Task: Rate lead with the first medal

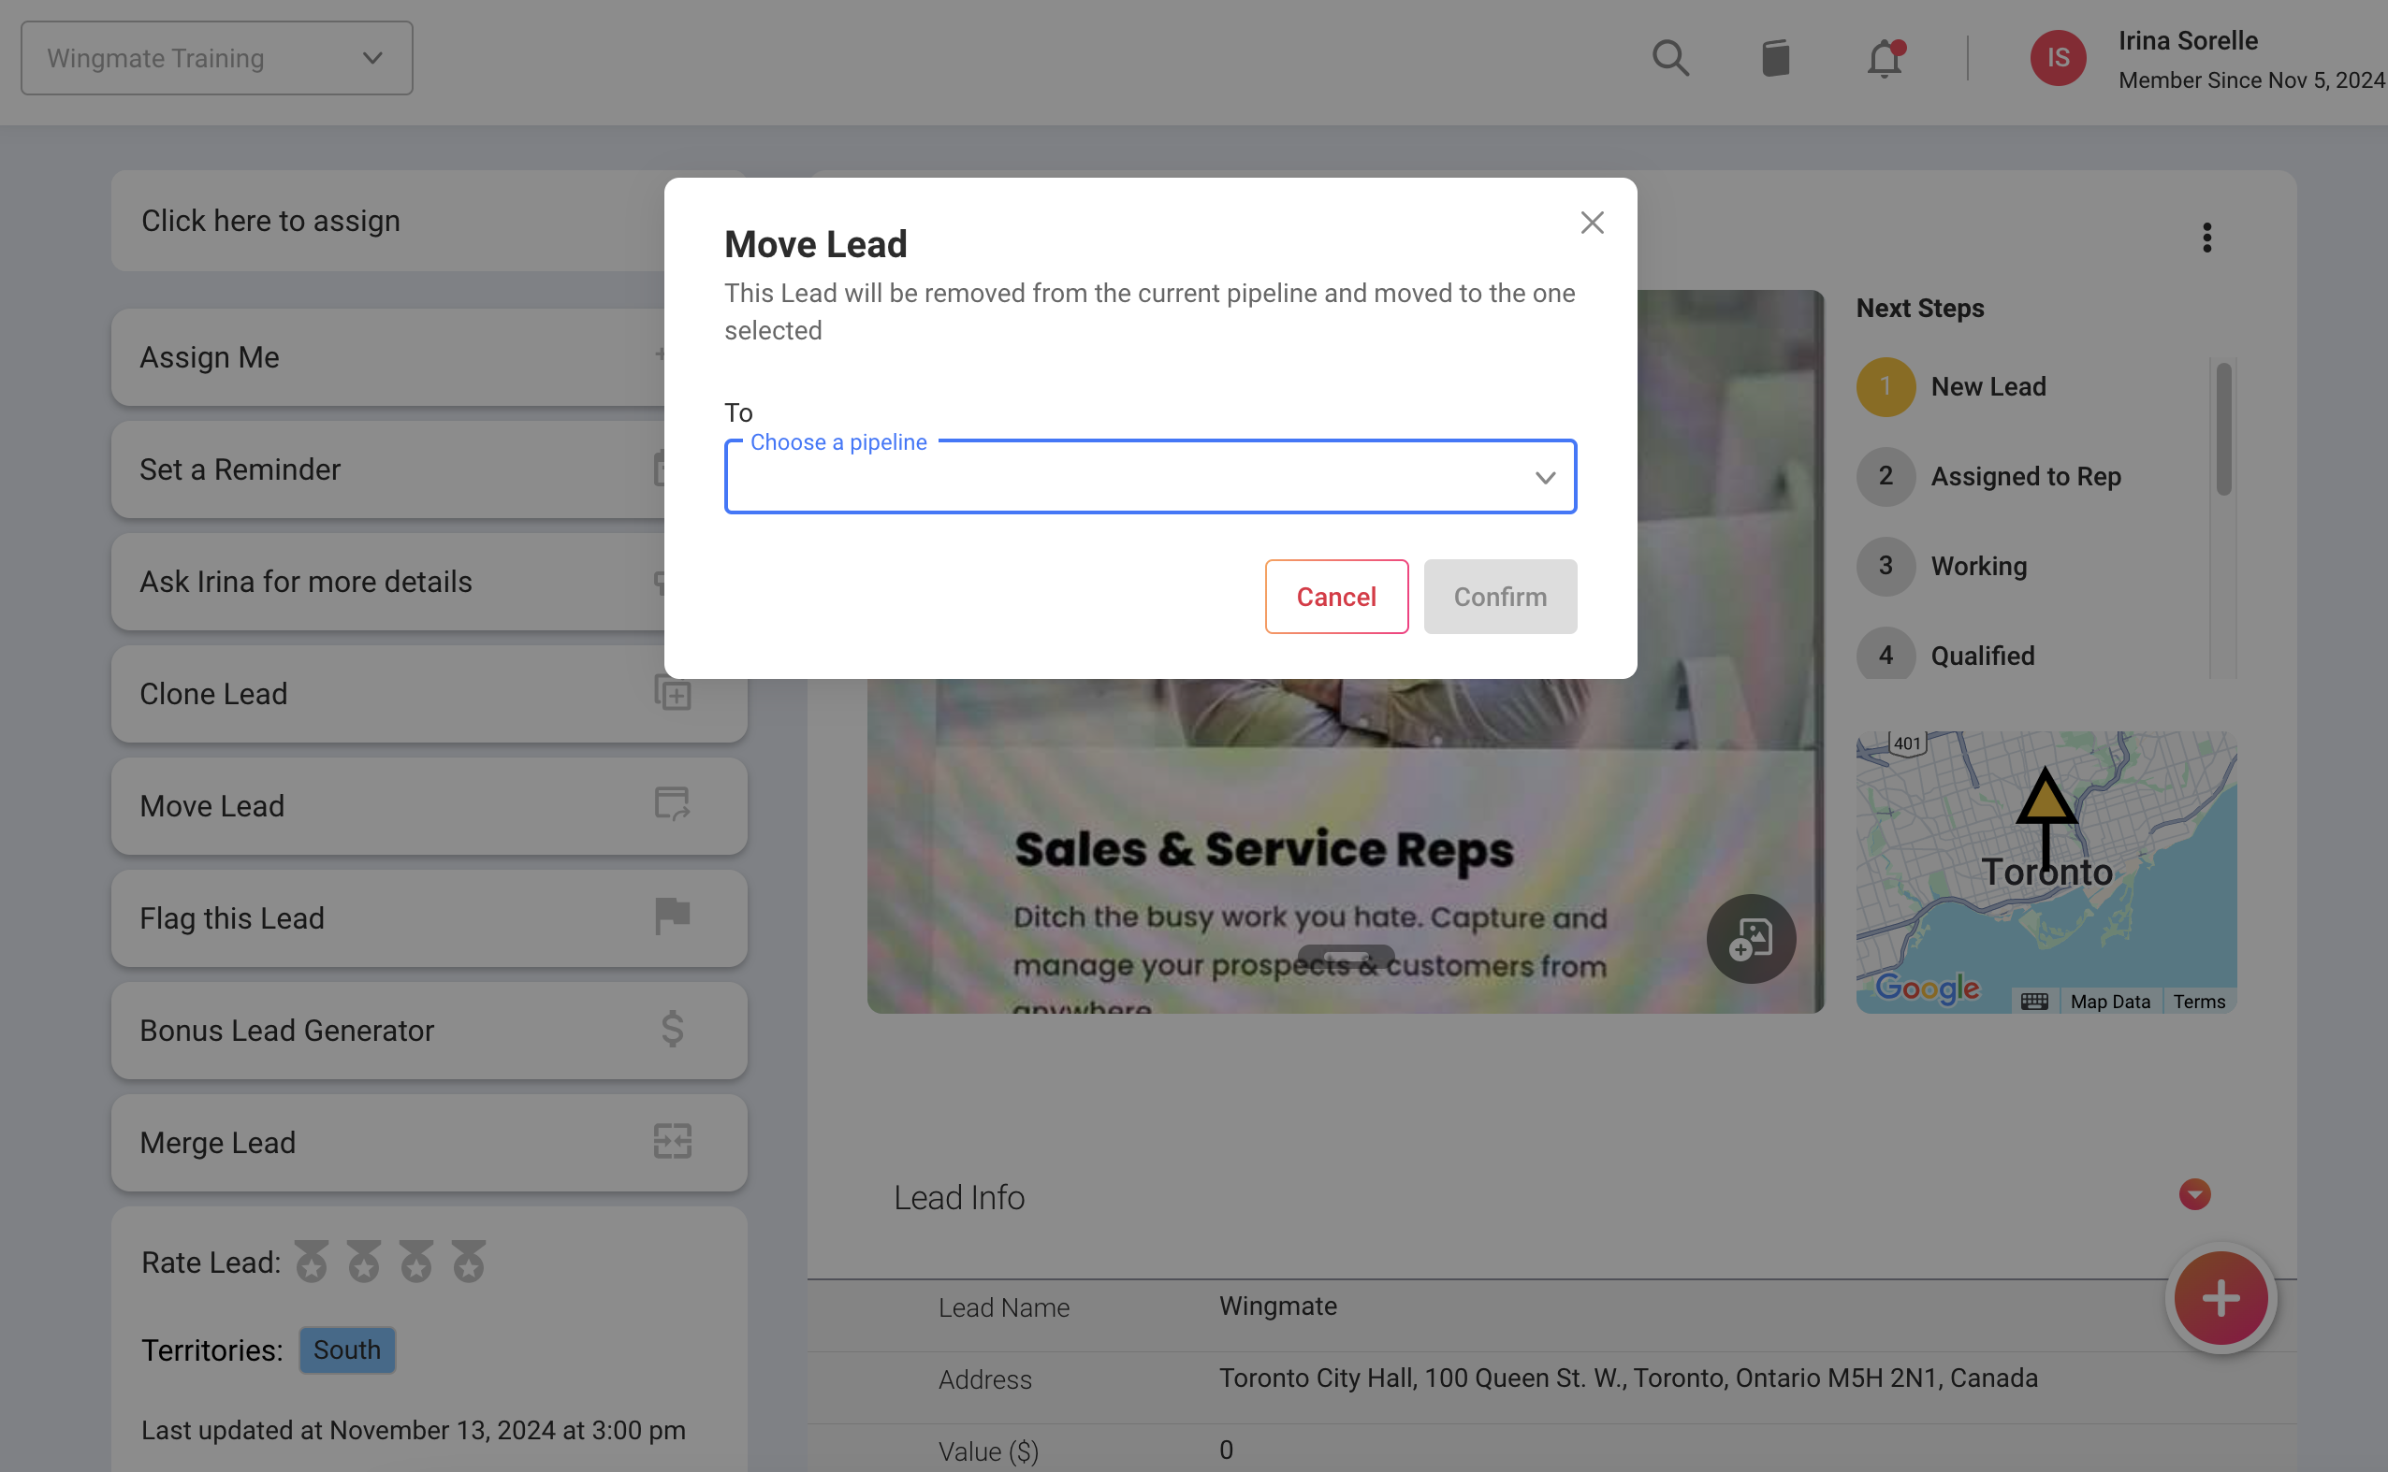Action: coord(311,1262)
